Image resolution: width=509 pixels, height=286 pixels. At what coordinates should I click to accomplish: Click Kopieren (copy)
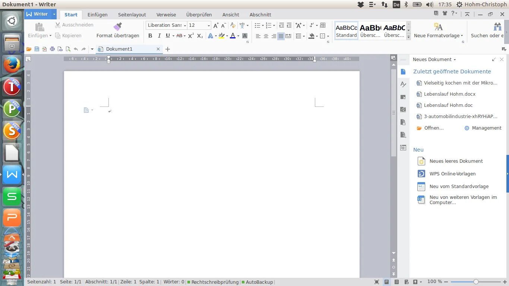point(69,36)
